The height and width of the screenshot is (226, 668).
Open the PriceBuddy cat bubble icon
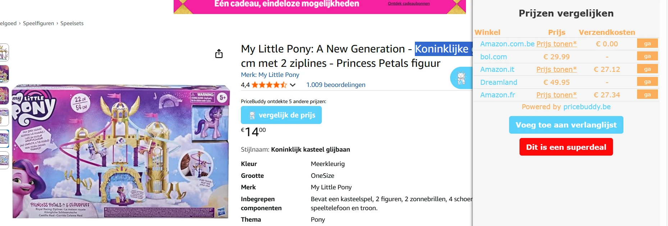point(461,78)
